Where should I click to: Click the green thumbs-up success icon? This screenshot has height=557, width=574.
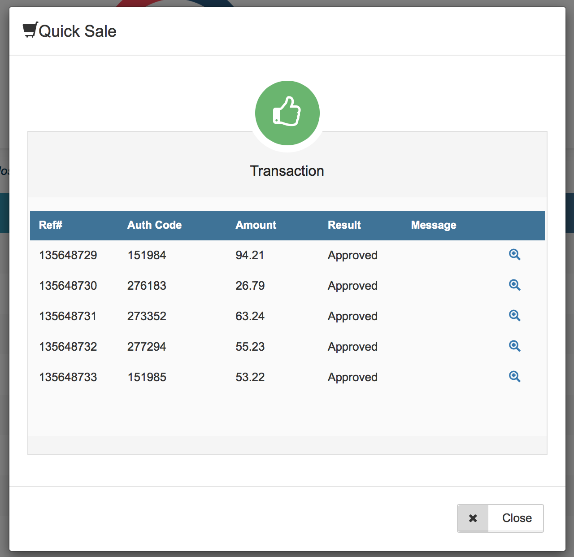[x=287, y=113]
